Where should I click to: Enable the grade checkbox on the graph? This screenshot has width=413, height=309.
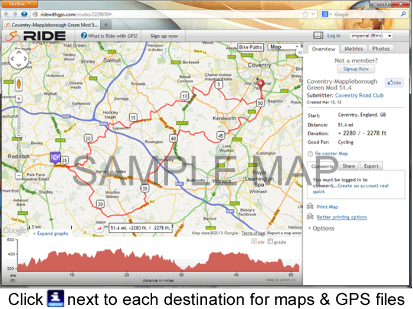[270, 242]
